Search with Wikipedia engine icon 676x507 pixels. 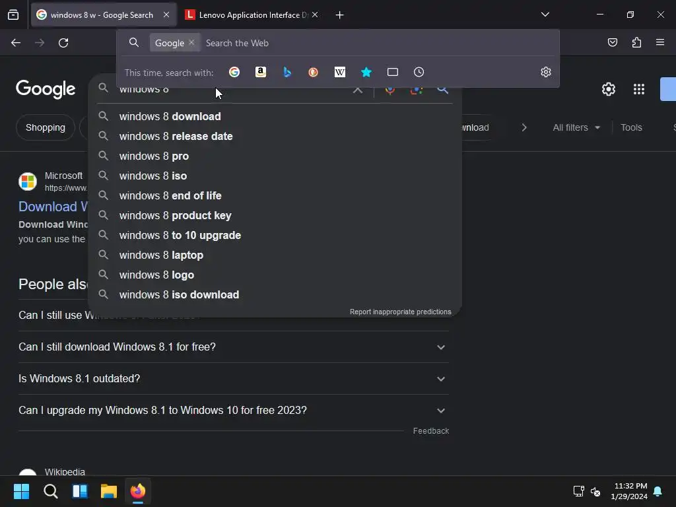click(x=340, y=72)
